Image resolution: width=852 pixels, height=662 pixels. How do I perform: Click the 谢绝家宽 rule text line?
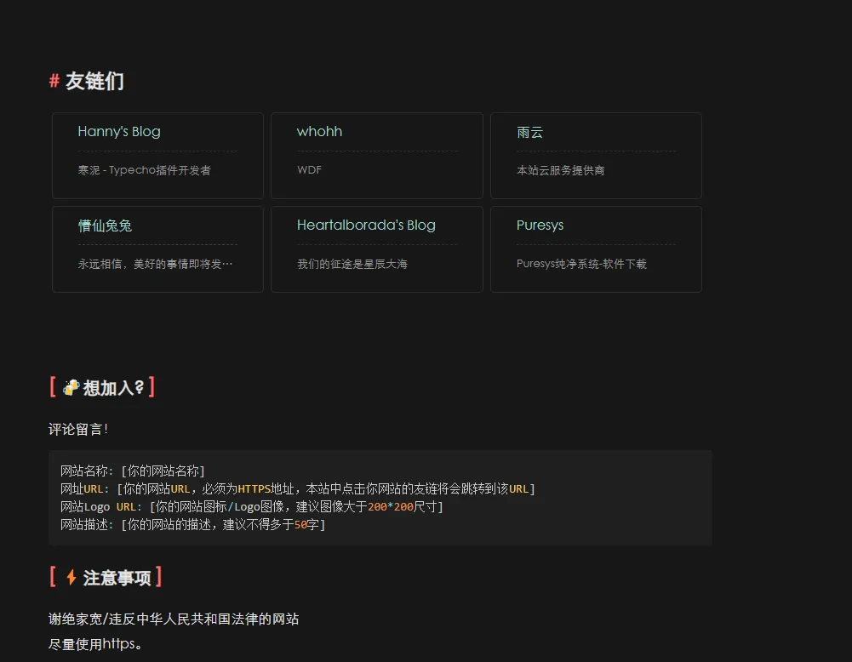(x=174, y=619)
